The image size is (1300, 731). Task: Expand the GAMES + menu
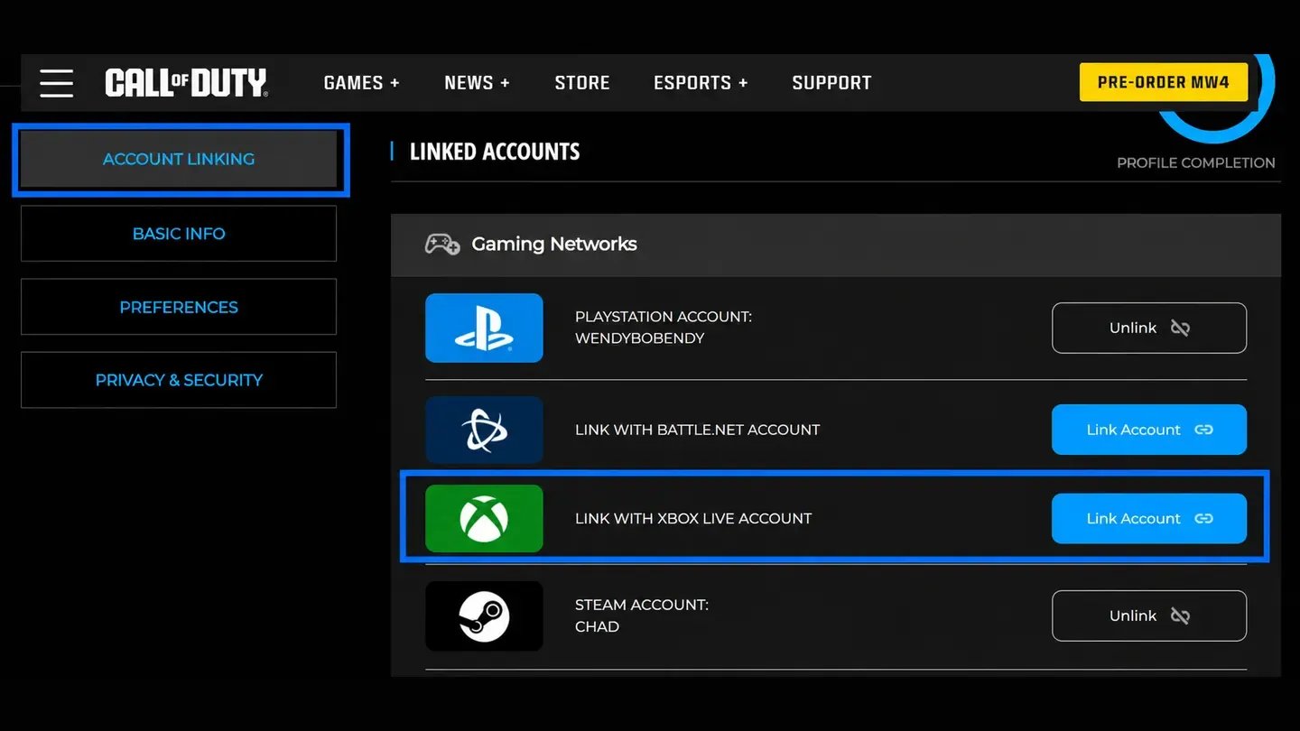pyautogui.click(x=361, y=83)
